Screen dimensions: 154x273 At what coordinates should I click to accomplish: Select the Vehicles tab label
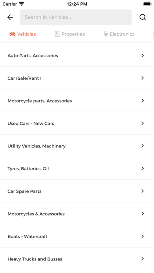[26, 34]
